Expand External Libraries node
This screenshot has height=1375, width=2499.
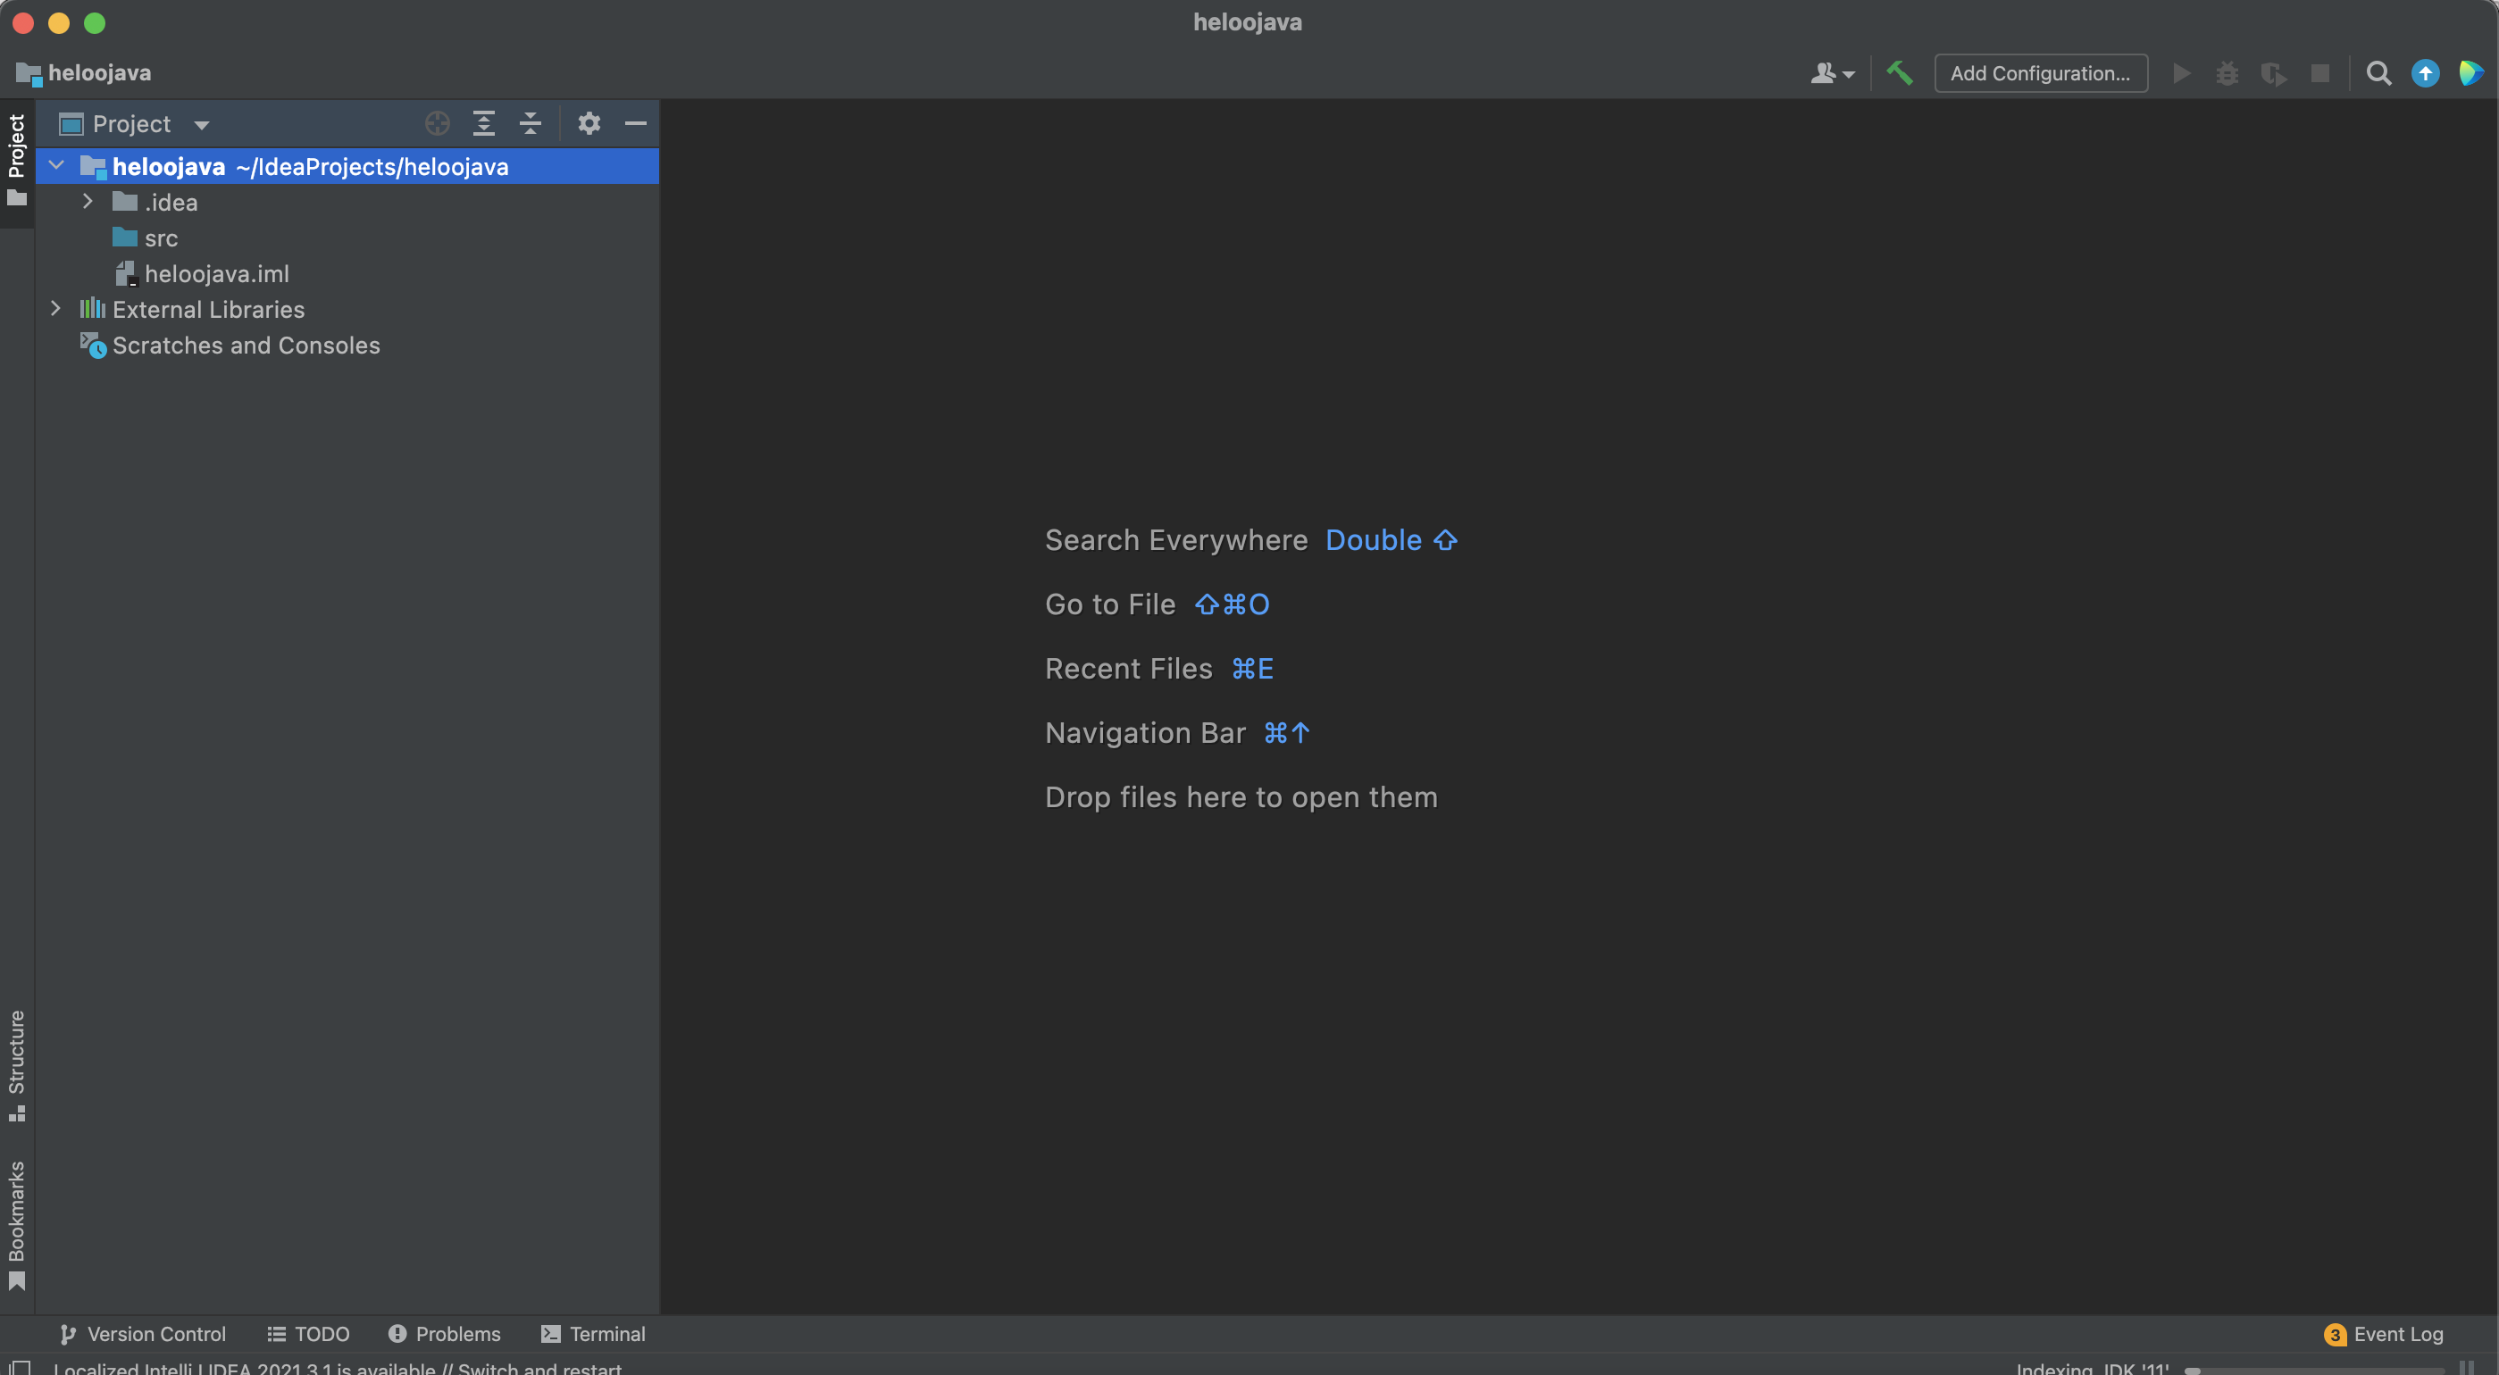click(x=55, y=308)
